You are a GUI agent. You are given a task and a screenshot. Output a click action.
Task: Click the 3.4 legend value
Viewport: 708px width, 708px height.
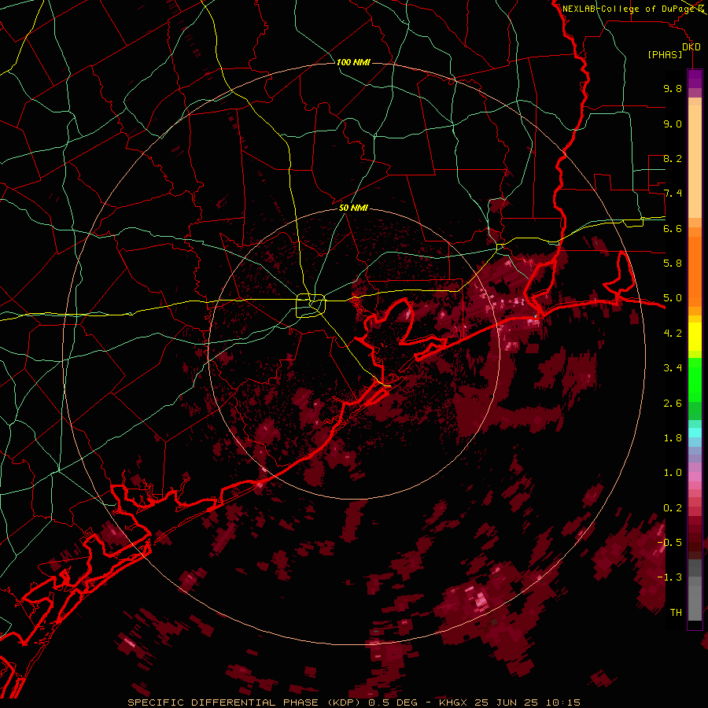(673, 368)
